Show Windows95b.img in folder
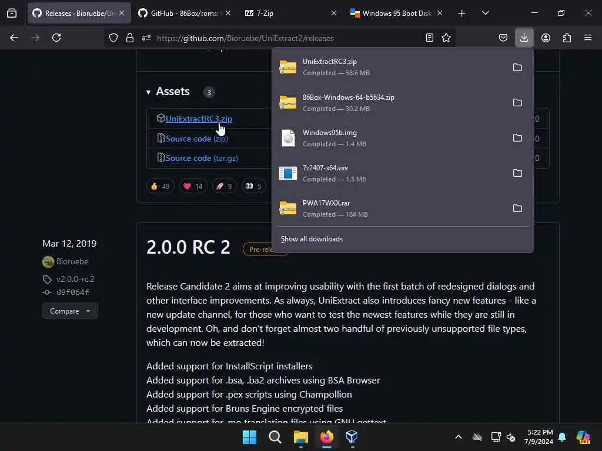 pyautogui.click(x=517, y=138)
